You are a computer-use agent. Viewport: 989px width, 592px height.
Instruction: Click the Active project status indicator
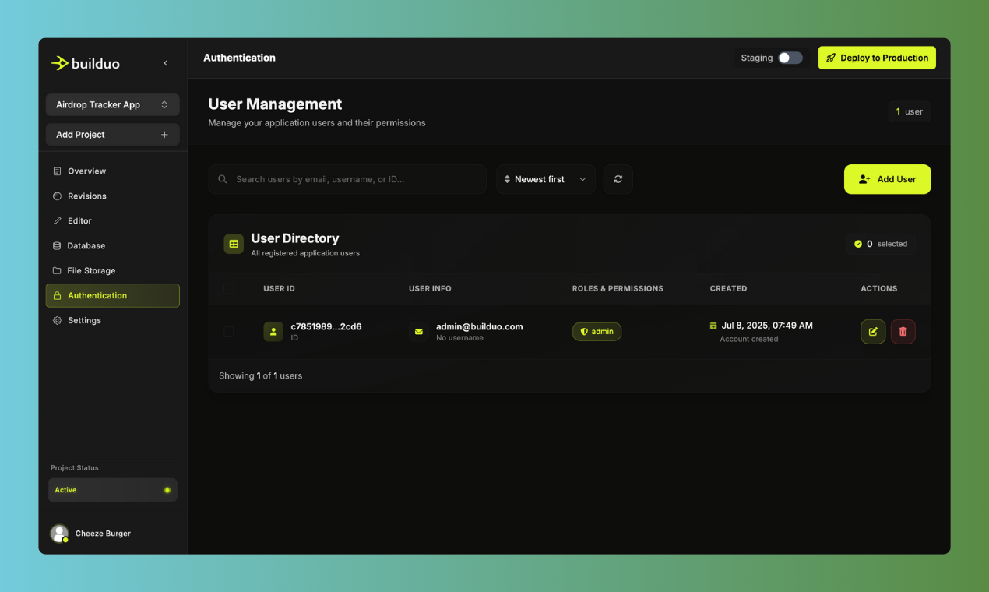pos(112,490)
